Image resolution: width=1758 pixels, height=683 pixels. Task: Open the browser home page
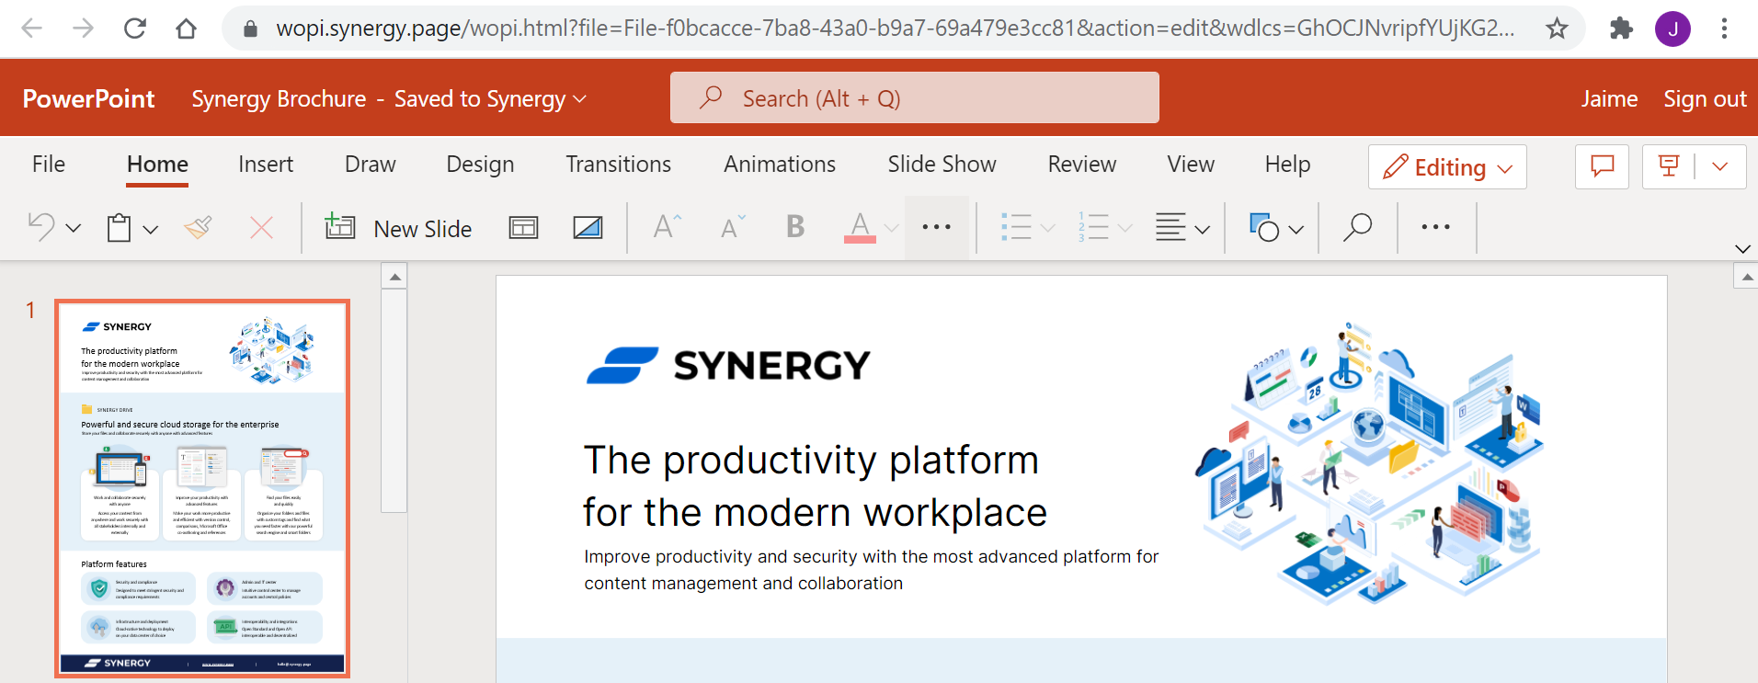point(187,28)
